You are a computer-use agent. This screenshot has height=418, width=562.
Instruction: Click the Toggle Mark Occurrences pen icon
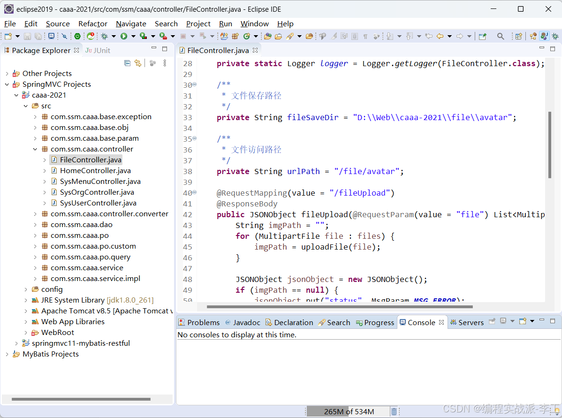pyautogui.click(x=334, y=36)
